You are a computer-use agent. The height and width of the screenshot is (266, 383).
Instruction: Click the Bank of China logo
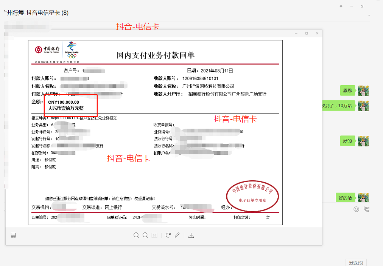[47, 49]
